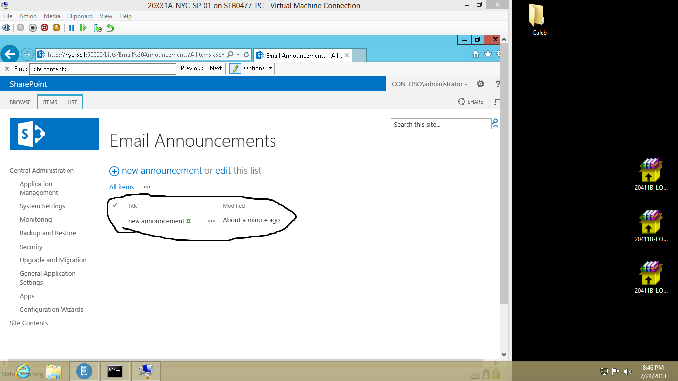
Task: Open the ellipsis next to All items view
Action: pyautogui.click(x=147, y=187)
